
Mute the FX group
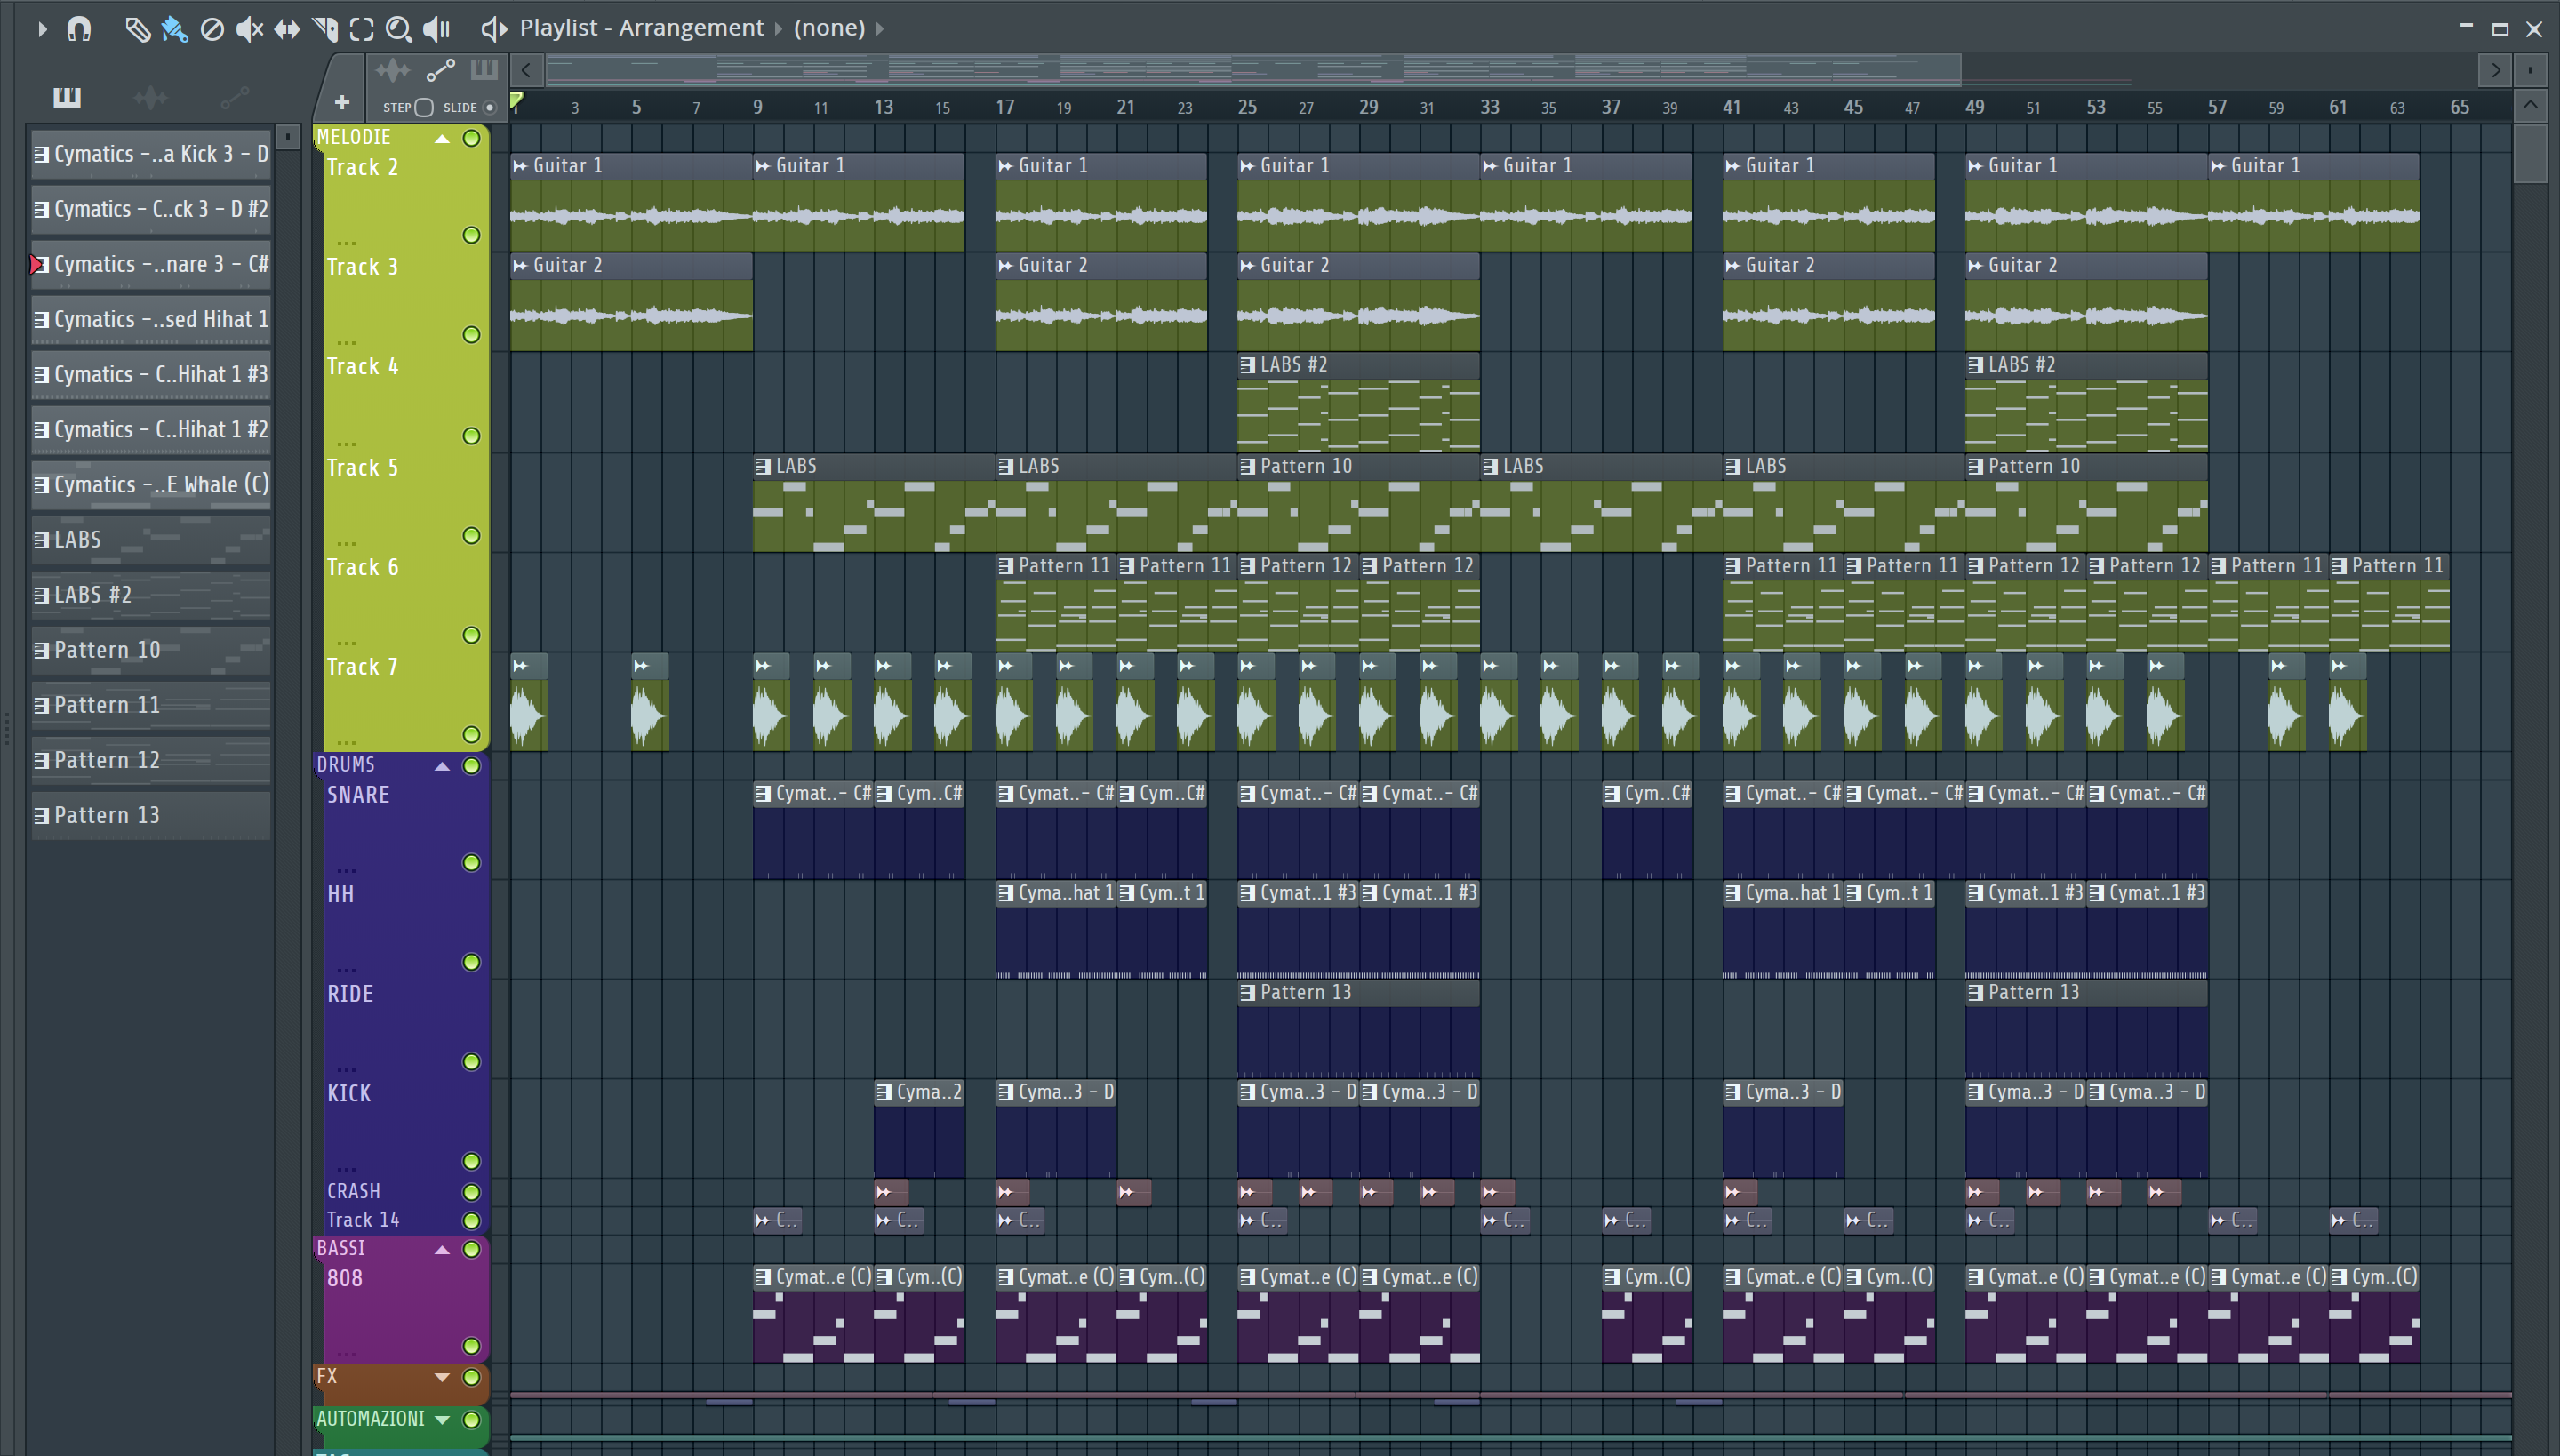point(472,1378)
